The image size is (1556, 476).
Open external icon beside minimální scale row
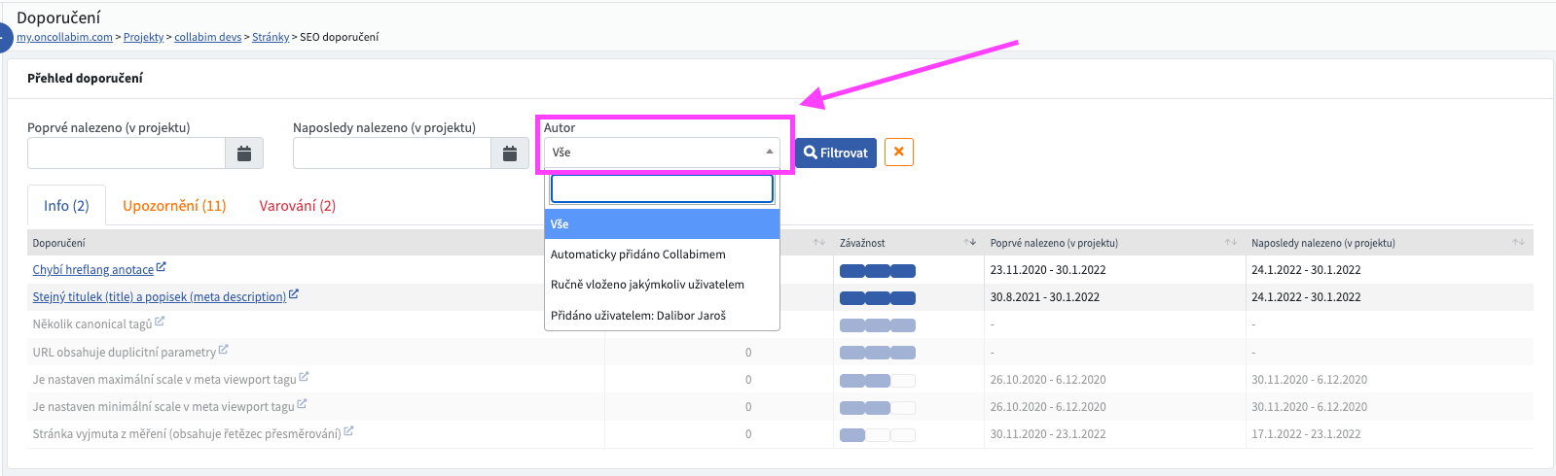[302, 404]
